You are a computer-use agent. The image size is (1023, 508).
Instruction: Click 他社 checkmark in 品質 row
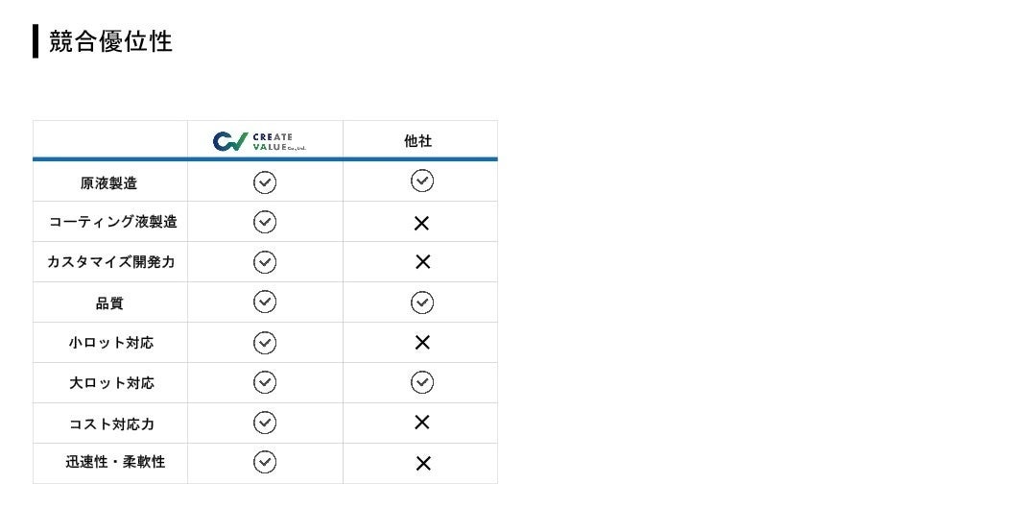[421, 302]
